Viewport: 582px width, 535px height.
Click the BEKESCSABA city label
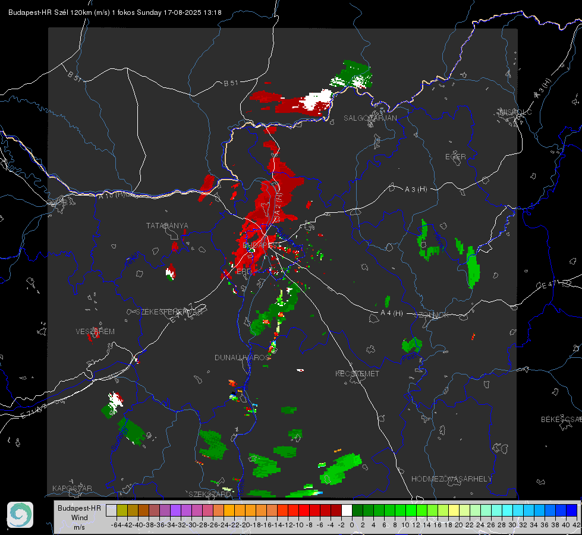pos(561,420)
